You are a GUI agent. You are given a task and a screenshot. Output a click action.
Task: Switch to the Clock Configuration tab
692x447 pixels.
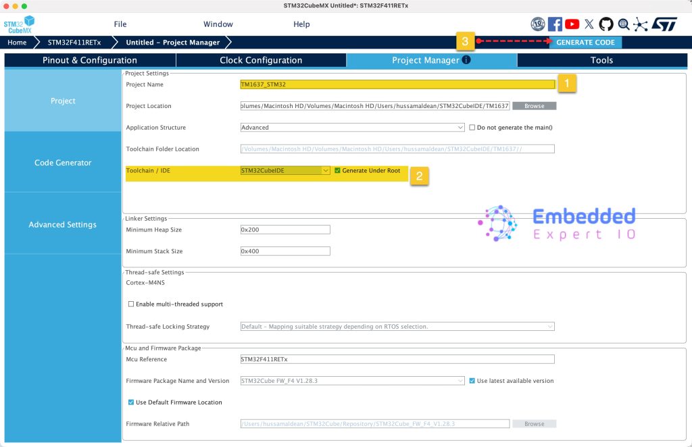261,60
